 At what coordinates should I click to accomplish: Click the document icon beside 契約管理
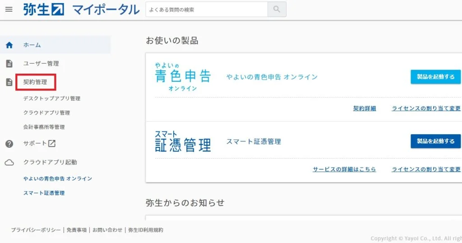pos(9,82)
